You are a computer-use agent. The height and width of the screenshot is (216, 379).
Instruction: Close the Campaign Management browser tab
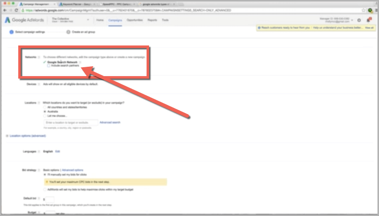point(54,4)
